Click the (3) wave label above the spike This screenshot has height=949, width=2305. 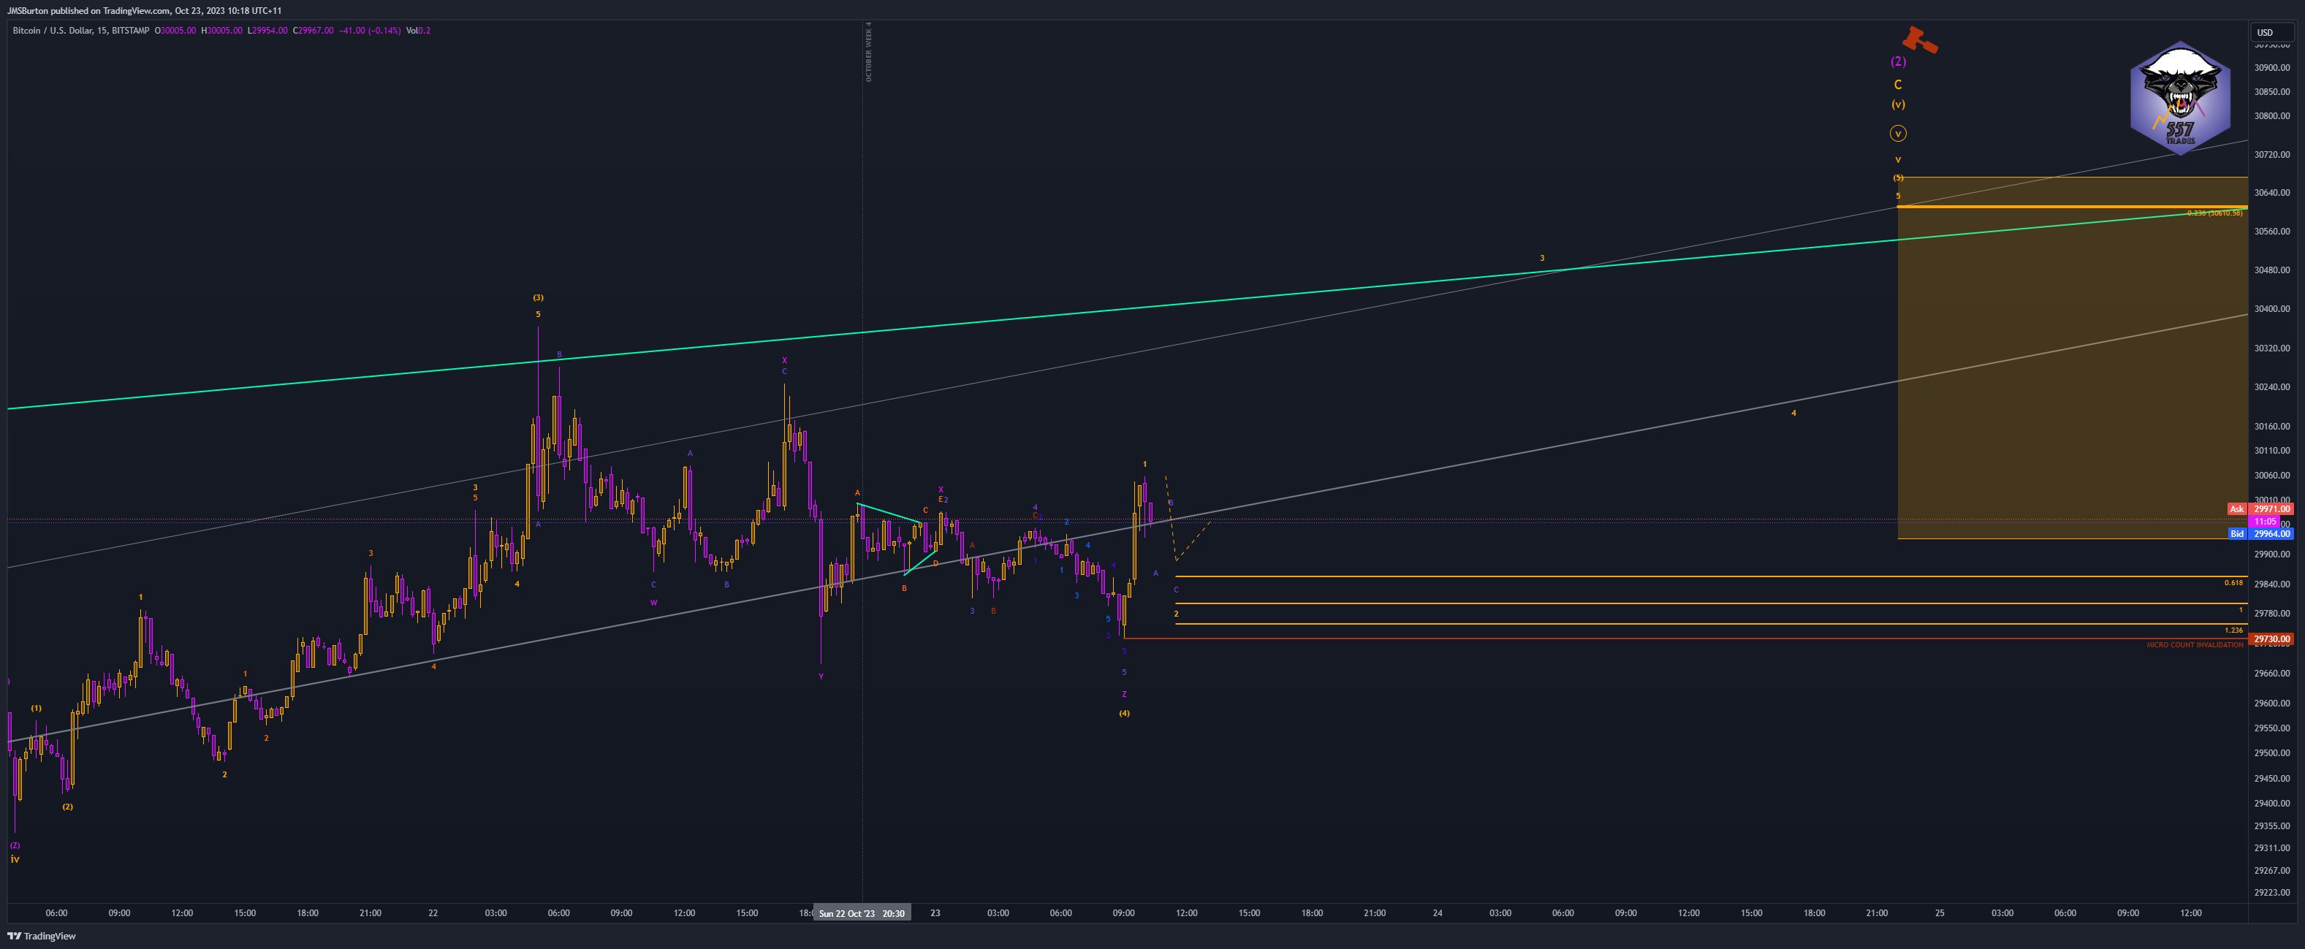pos(538,297)
